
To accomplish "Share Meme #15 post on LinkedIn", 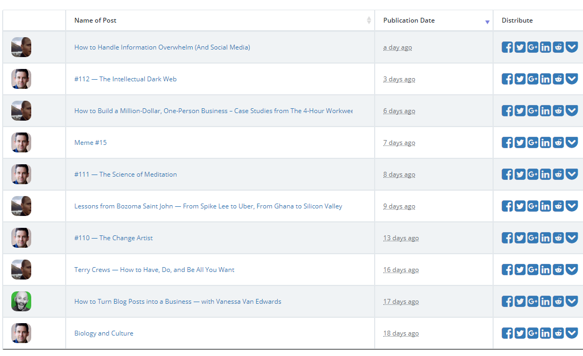I will 545,143.
